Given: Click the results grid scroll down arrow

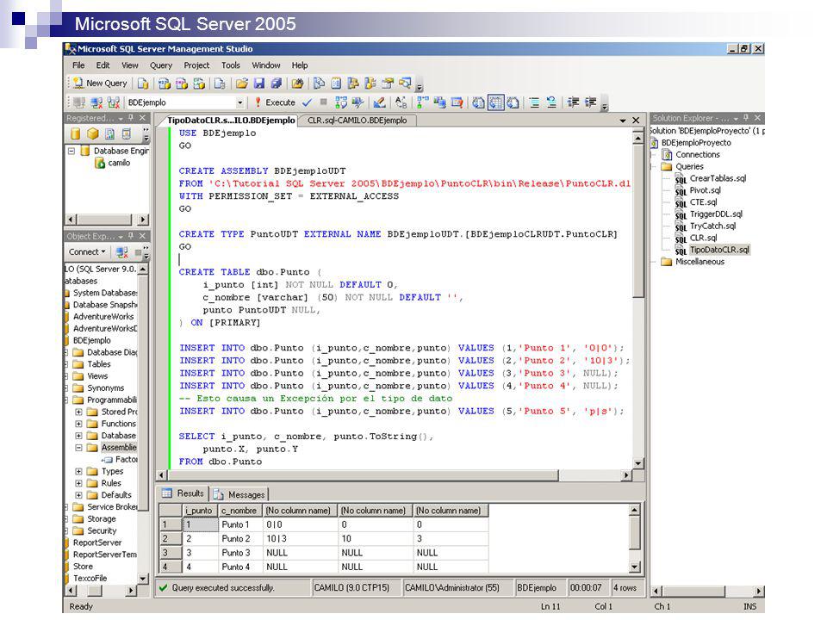Looking at the screenshot, I should [635, 567].
